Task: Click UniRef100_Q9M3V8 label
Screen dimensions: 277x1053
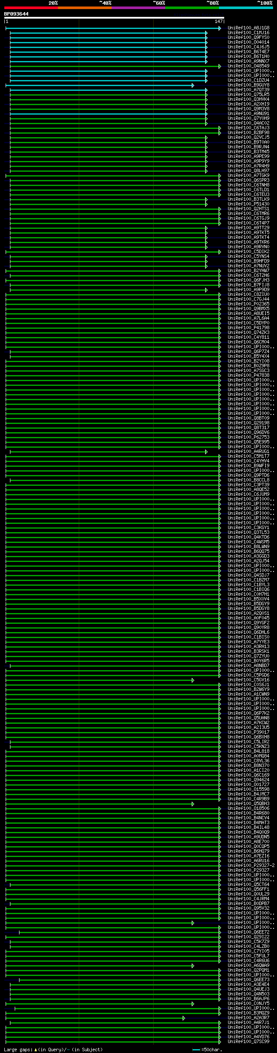Action: coord(248,109)
